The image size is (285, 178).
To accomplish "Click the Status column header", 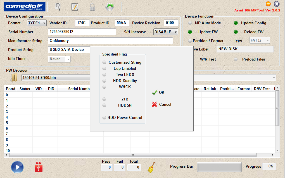I will pos(25,89).
